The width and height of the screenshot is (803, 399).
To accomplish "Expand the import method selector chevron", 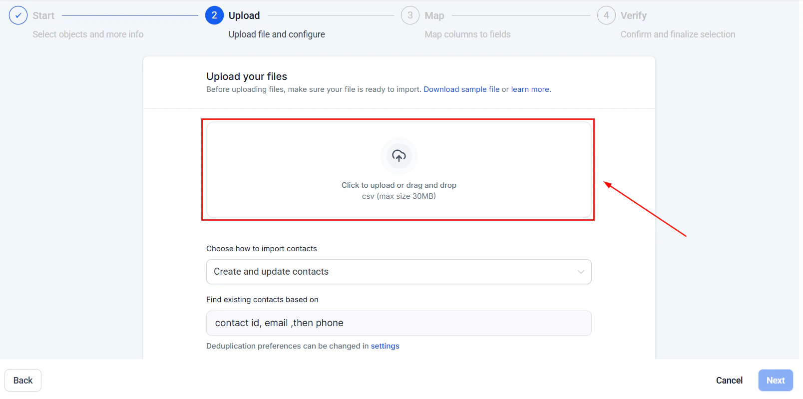I will pos(581,272).
